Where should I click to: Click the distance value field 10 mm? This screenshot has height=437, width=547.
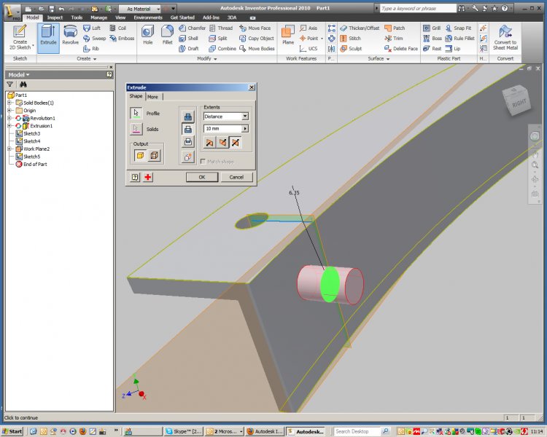click(x=222, y=129)
